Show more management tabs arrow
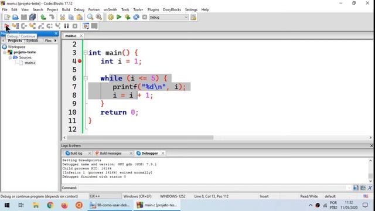Screen dimensions: 375x211 point(56,40)
